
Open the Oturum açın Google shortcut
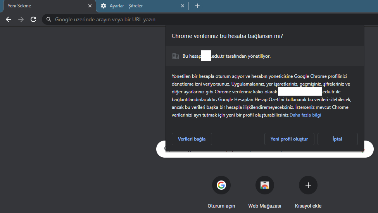coord(221,185)
